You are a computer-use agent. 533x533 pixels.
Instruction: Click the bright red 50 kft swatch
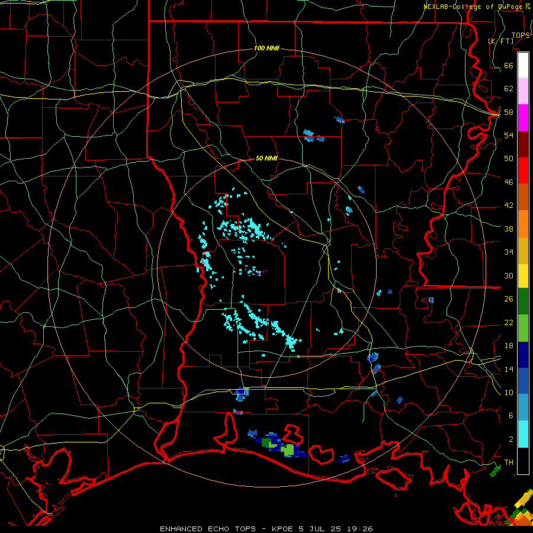[523, 171]
